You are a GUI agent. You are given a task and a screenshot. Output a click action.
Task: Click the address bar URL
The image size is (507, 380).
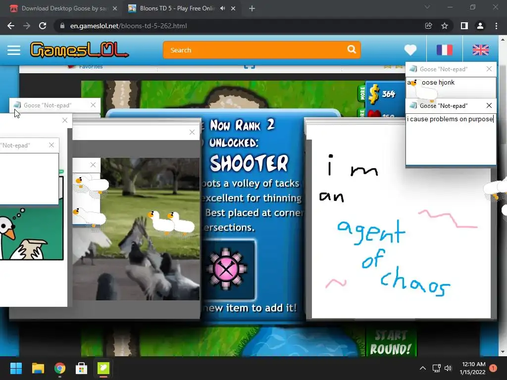click(128, 26)
